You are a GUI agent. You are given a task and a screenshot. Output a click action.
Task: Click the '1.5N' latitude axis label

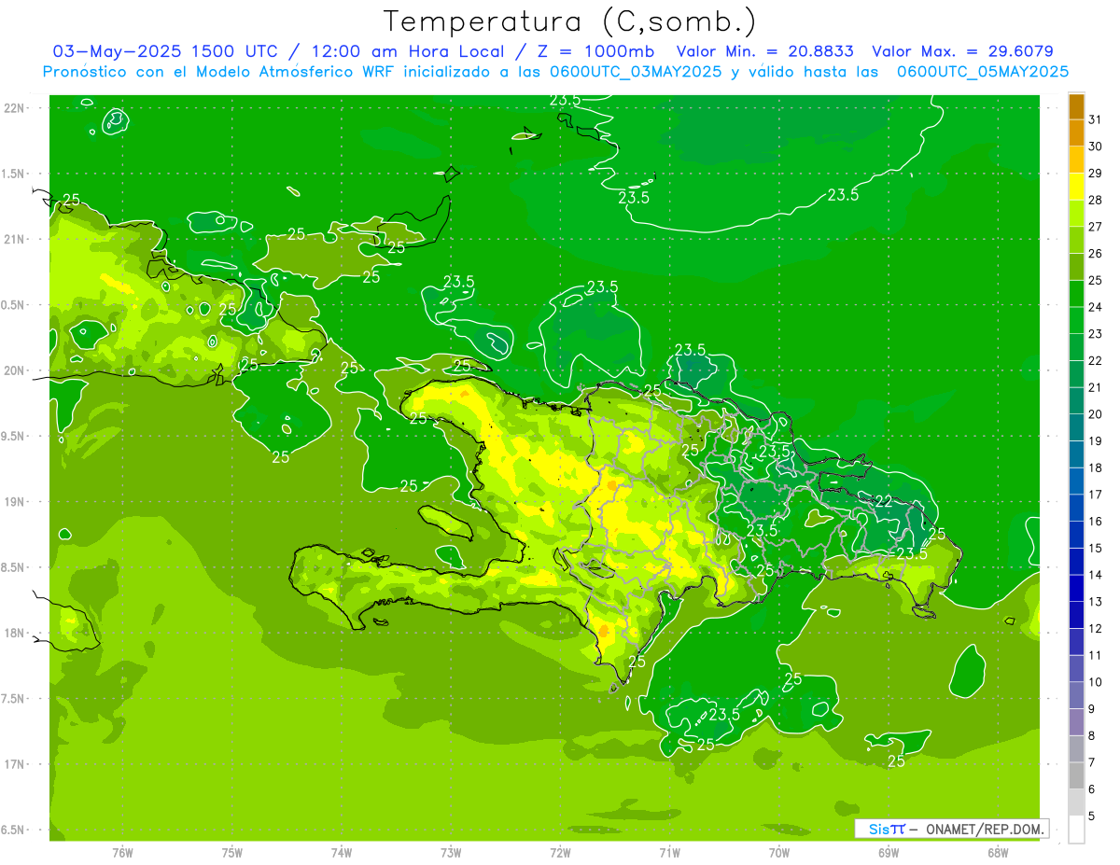[x=14, y=174]
